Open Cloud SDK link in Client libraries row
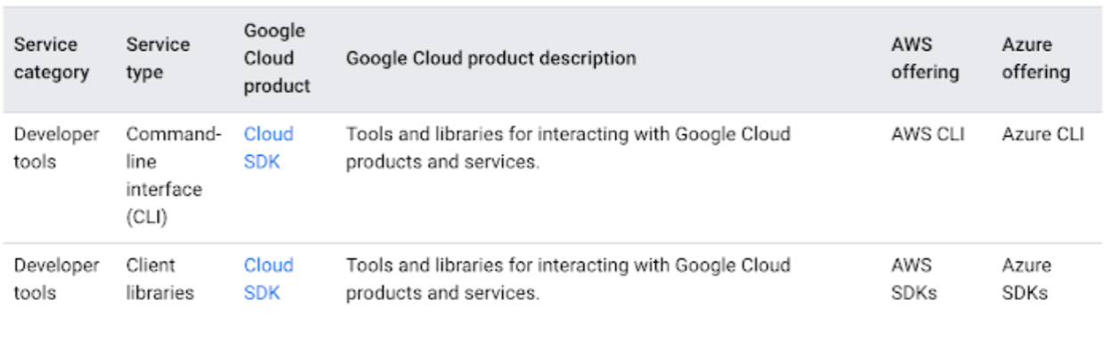The height and width of the screenshot is (347, 1111). (x=269, y=278)
